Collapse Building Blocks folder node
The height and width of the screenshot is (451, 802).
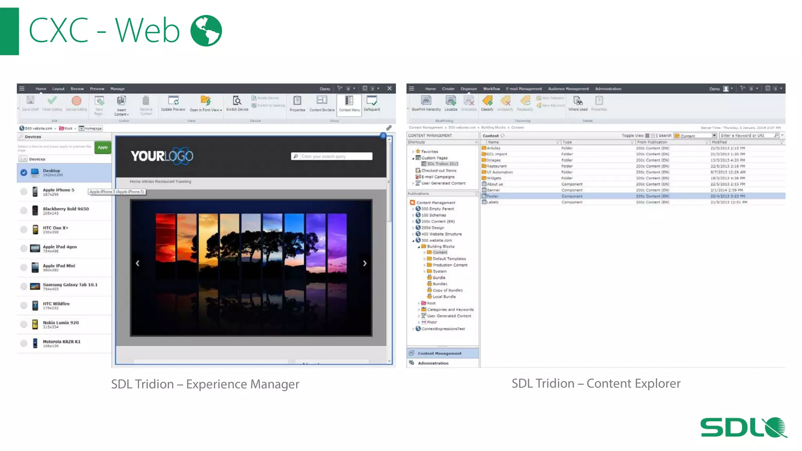(x=419, y=247)
